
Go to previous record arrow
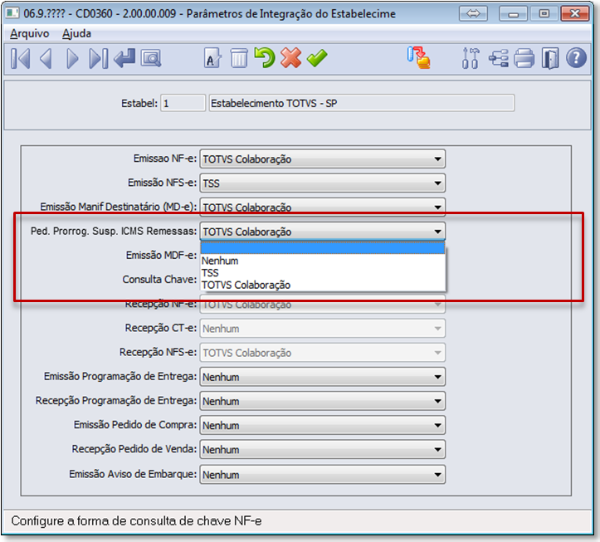[46, 59]
